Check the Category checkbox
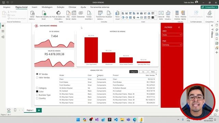This screenshot has height=123, width=219. coord(37,88)
